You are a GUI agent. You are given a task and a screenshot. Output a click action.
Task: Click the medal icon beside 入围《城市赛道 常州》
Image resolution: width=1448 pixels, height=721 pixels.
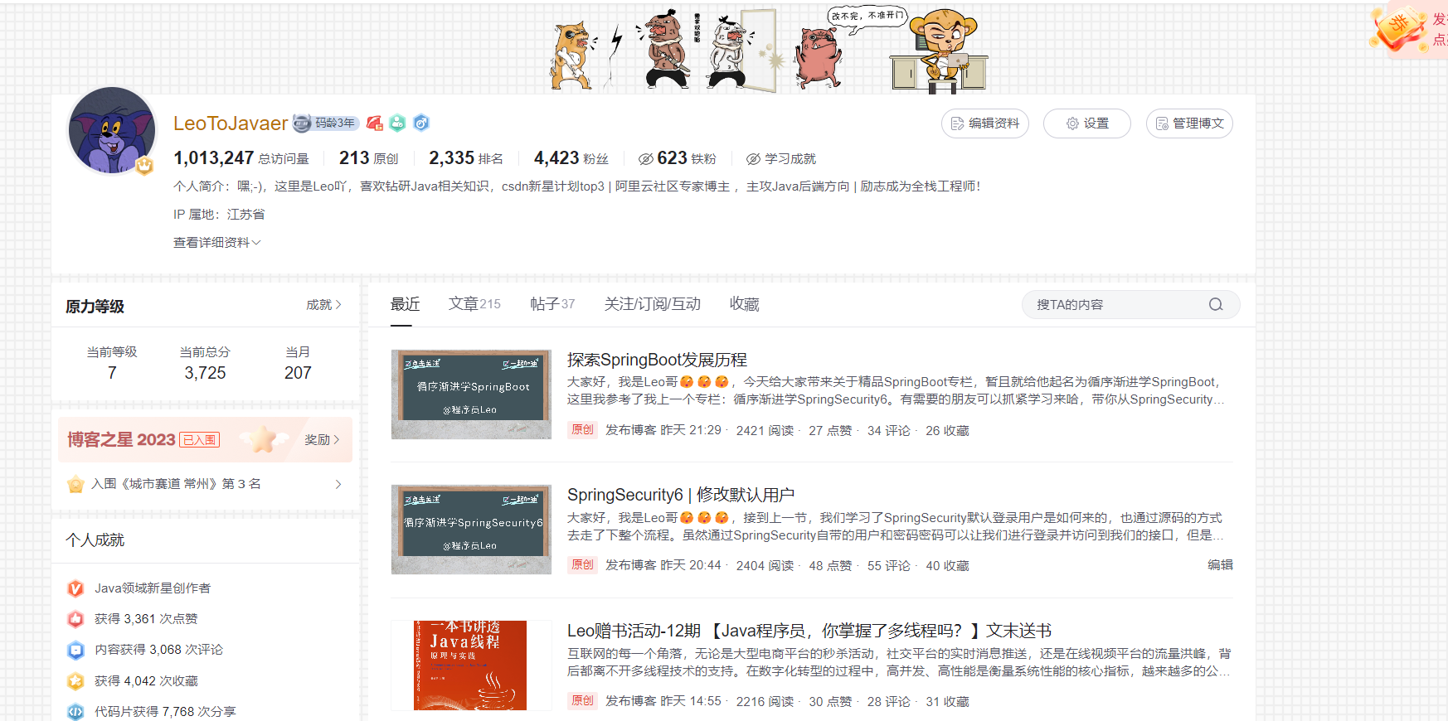tap(75, 484)
